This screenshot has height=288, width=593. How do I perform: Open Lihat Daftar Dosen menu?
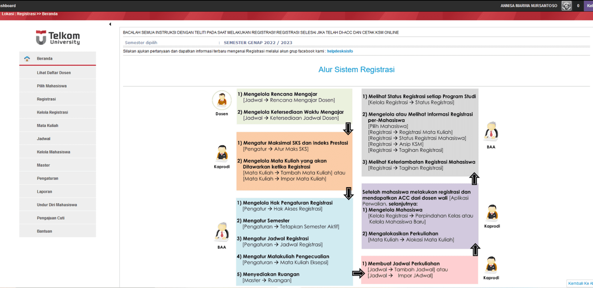[x=54, y=73]
